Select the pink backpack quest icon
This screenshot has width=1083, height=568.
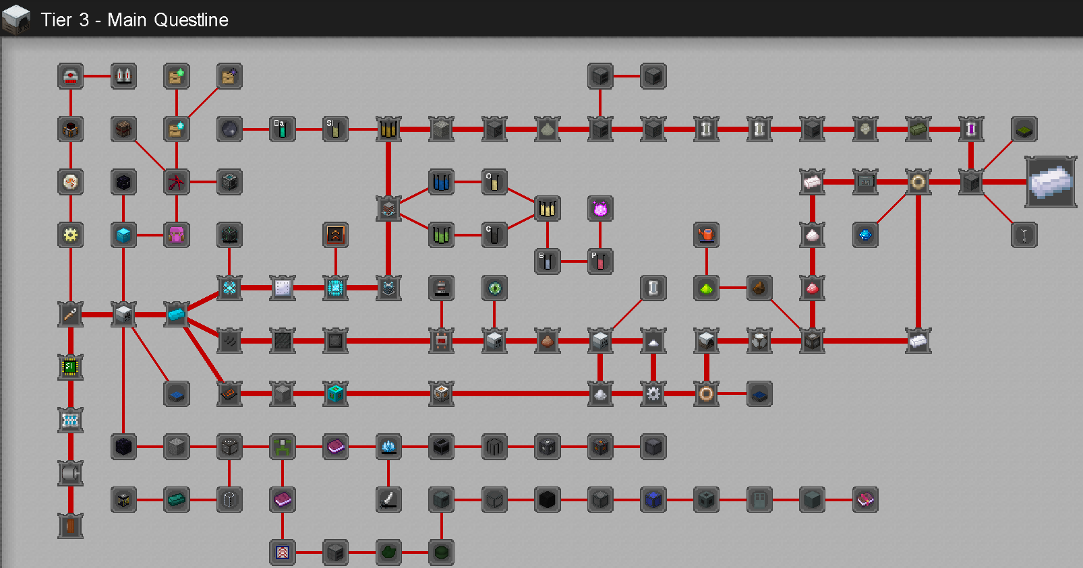pos(177,235)
